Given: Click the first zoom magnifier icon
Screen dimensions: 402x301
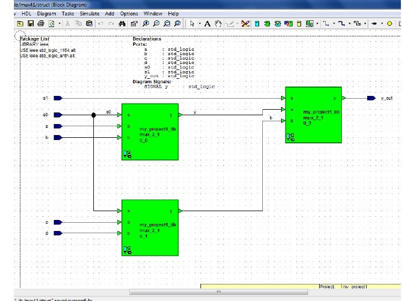Looking at the screenshot, I should [146, 24].
